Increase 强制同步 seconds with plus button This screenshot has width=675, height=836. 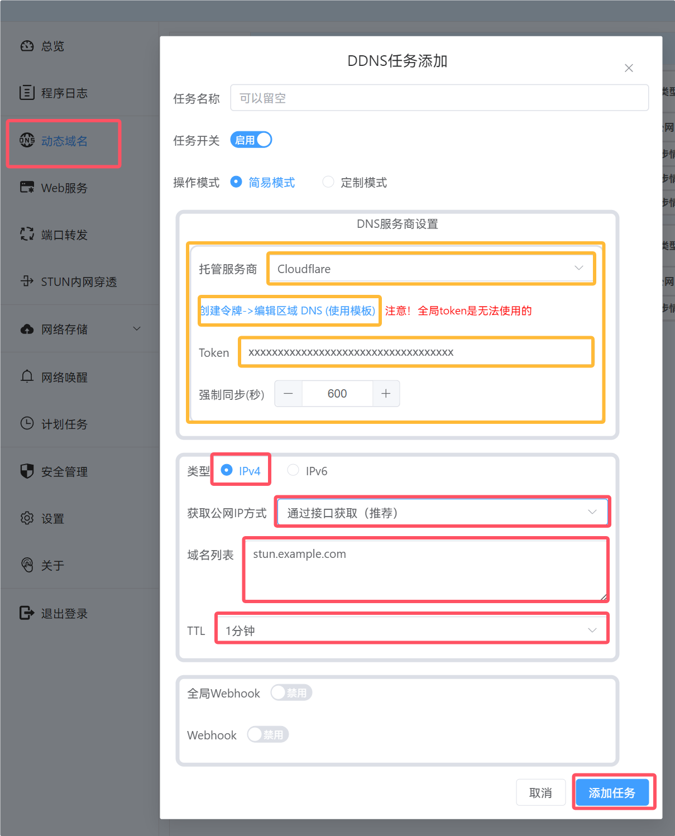coord(386,394)
